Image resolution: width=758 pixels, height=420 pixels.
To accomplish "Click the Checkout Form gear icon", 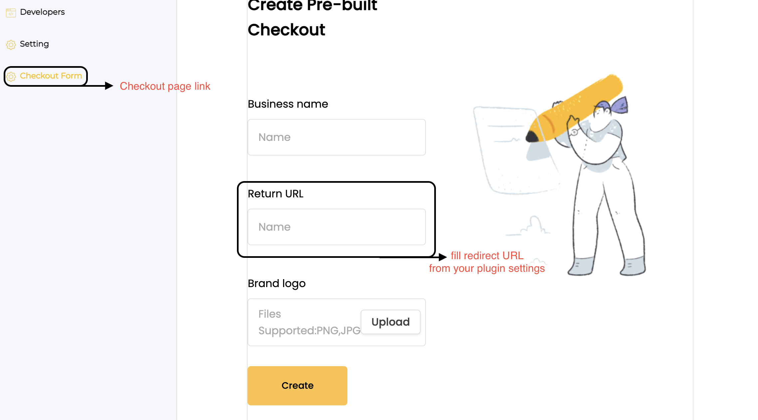I will [x=11, y=76].
